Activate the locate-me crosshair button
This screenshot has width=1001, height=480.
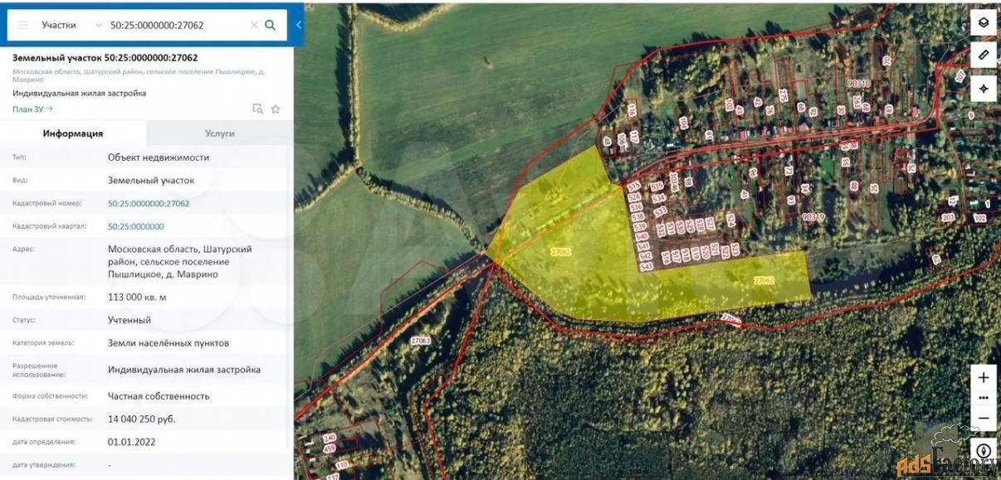[x=984, y=88]
